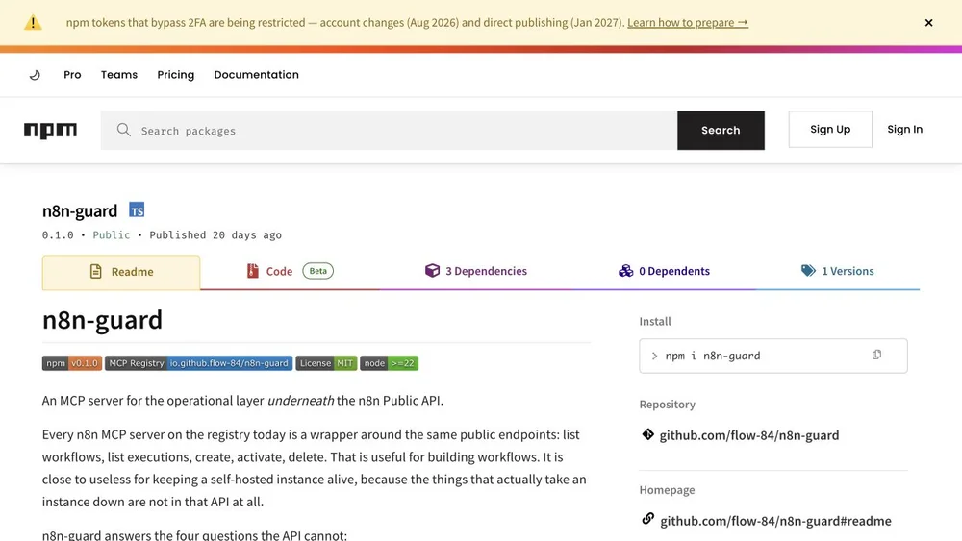Click the 'Repository' section label

coord(668,405)
